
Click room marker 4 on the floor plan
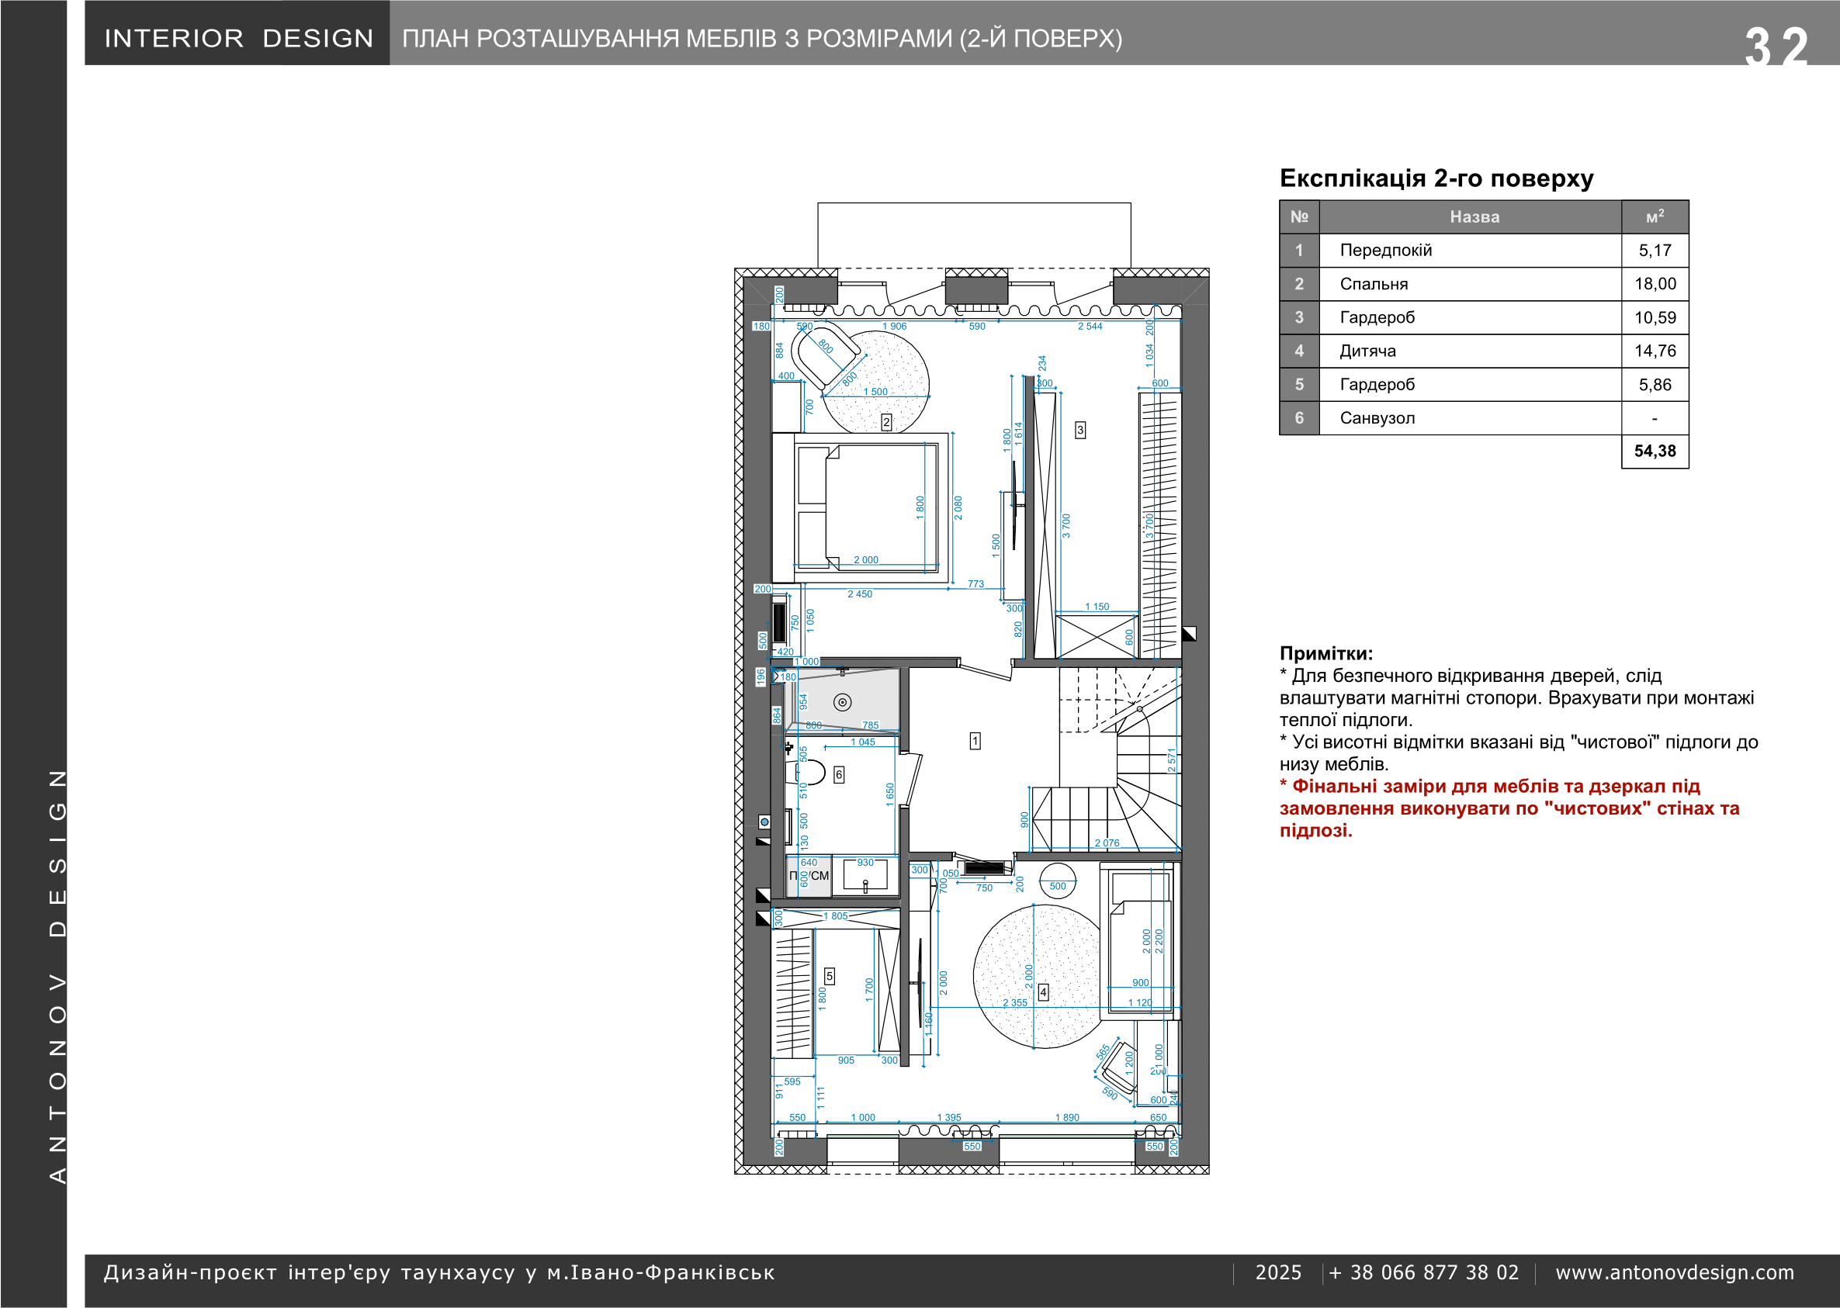point(1043,992)
